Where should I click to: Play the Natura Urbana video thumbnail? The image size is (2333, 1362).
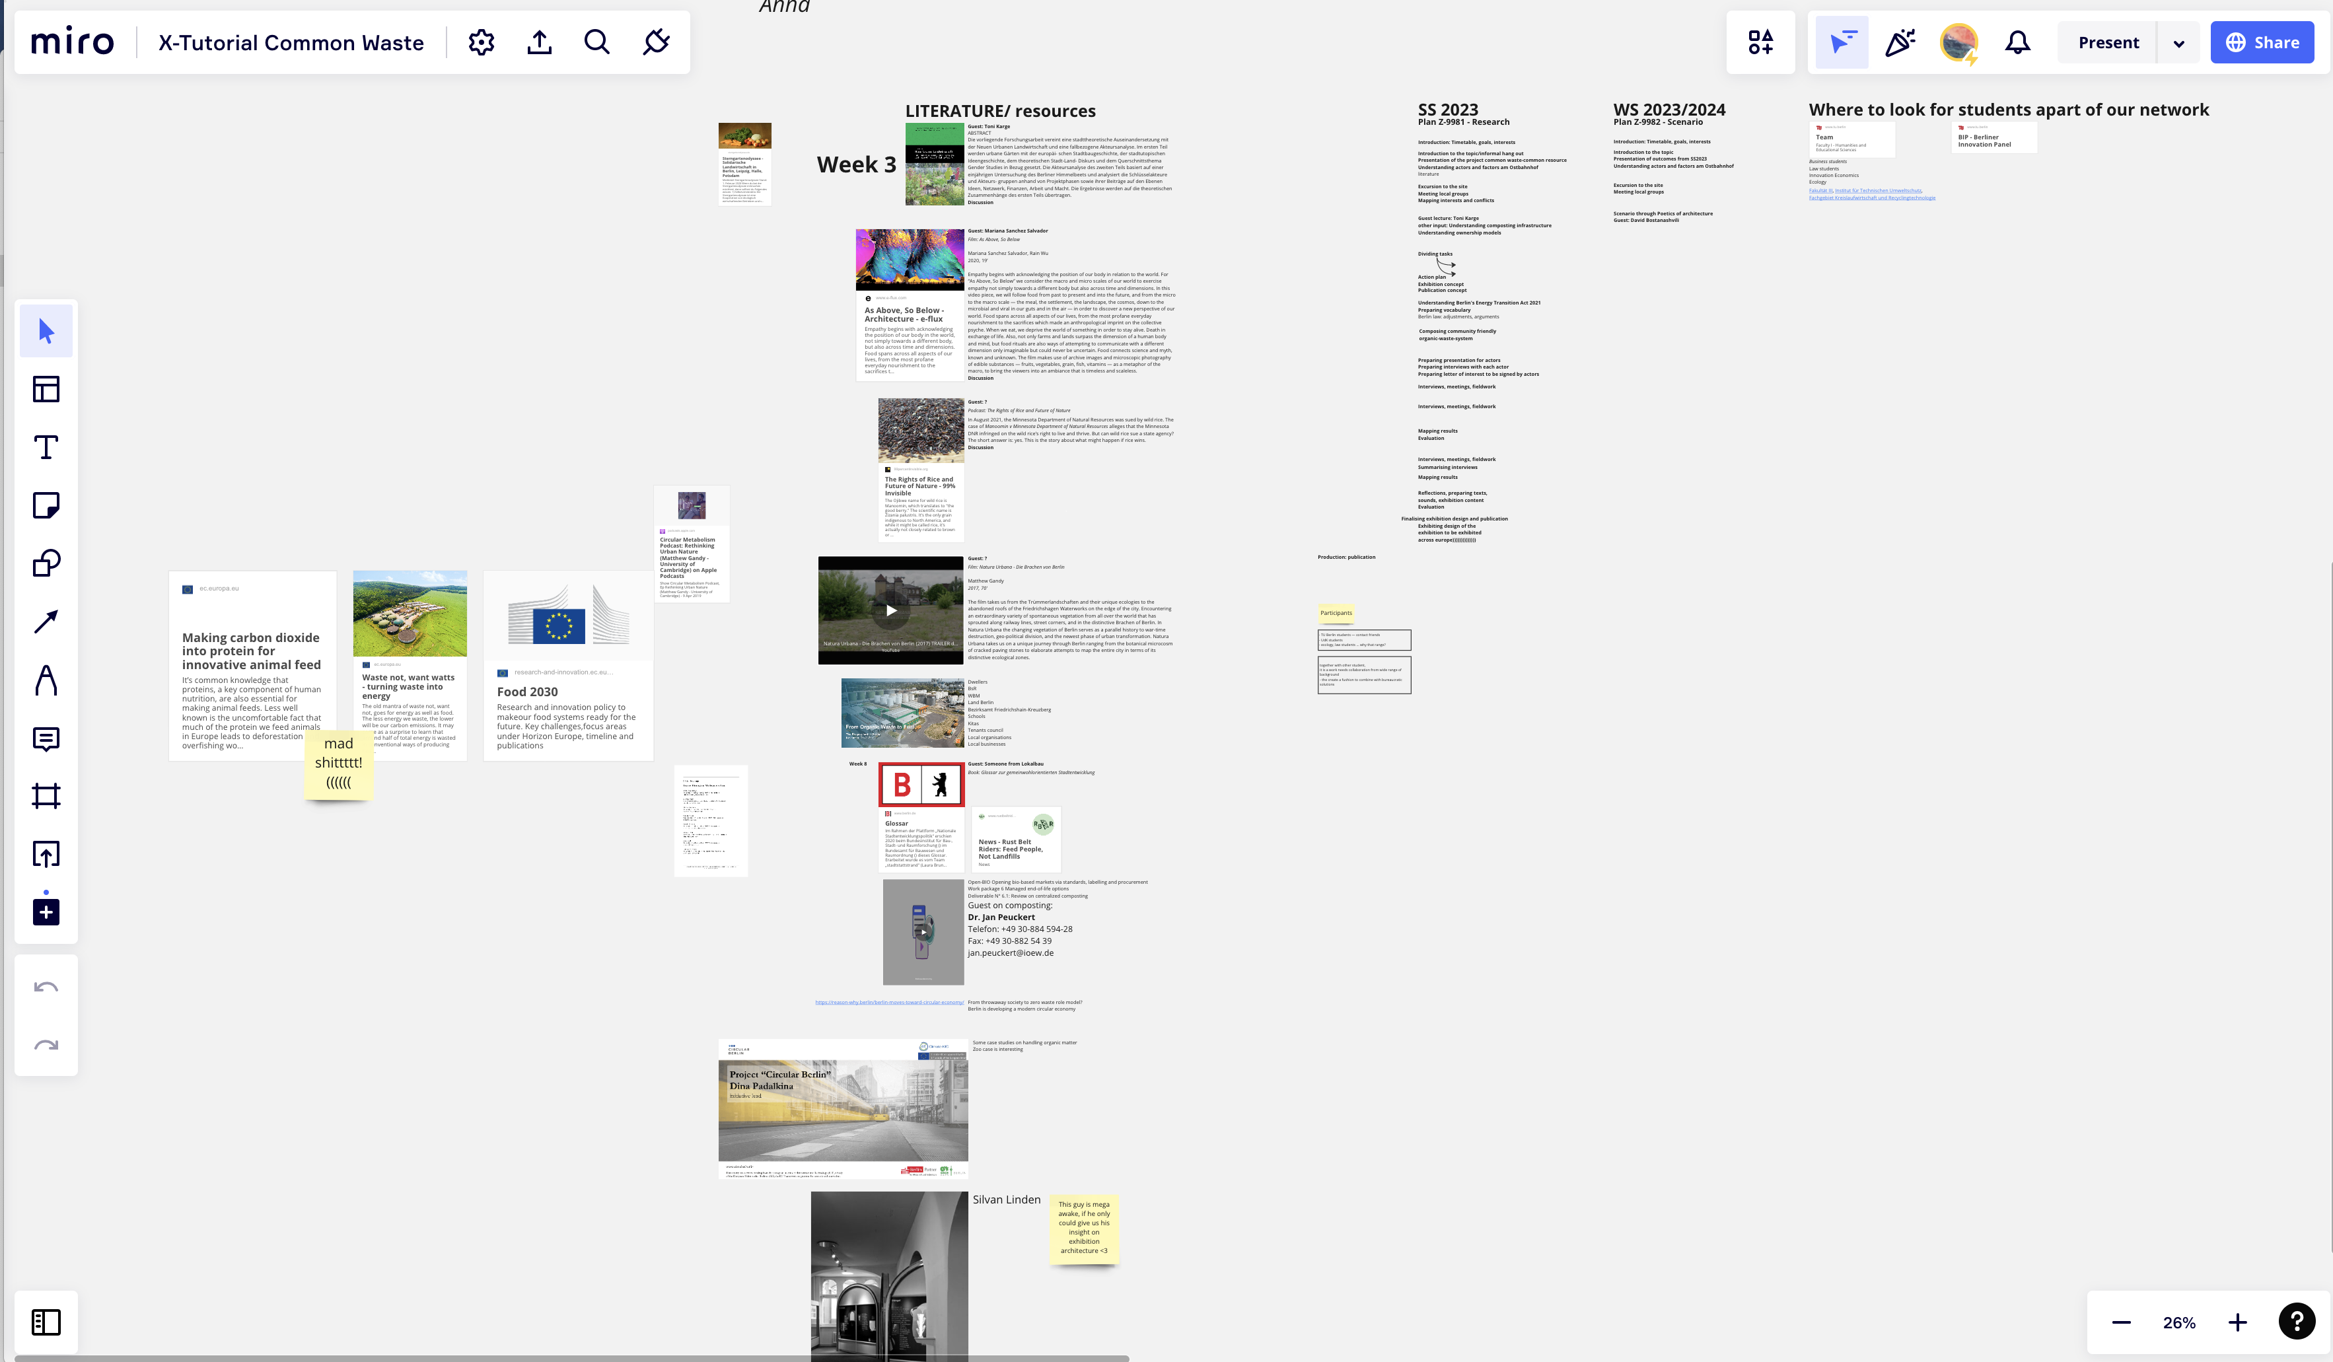[x=890, y=610]
